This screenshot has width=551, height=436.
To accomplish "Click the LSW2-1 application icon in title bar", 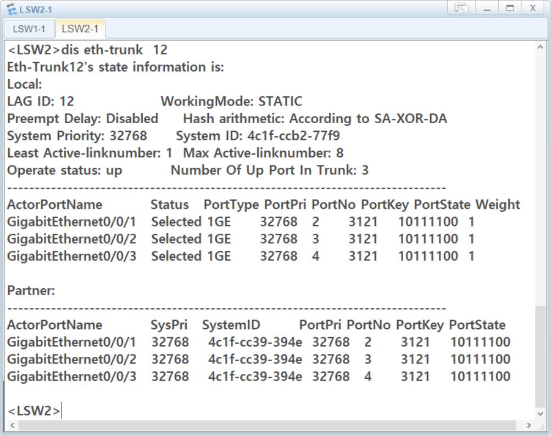I will (x=11, y=9).
